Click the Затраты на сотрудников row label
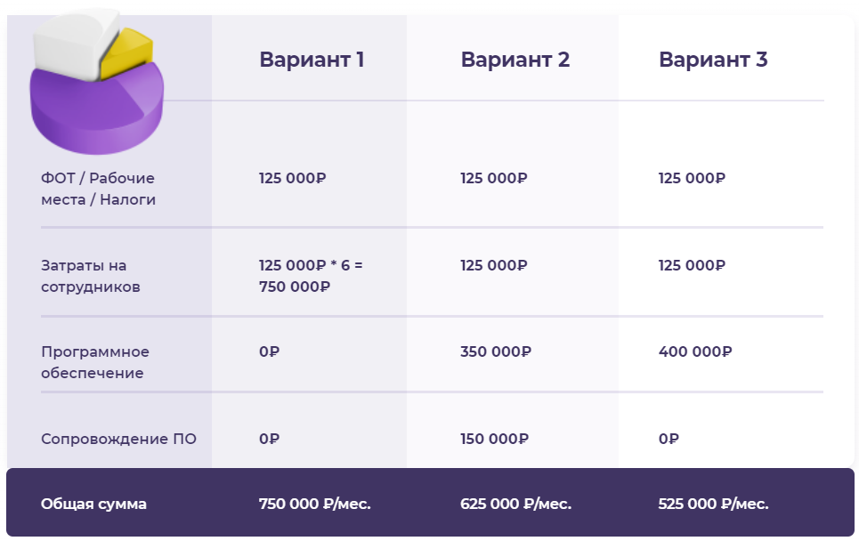859x541 pixels. (x=91, y=276)
